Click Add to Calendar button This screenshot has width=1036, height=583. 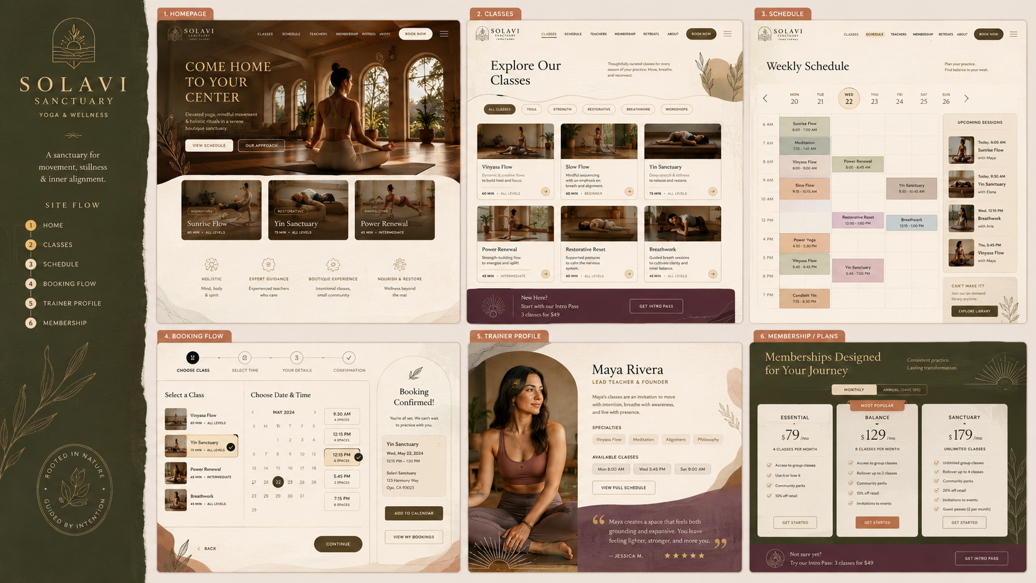414,513
